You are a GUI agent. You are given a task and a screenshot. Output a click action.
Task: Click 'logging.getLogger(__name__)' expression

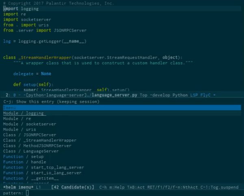[52, 41]
